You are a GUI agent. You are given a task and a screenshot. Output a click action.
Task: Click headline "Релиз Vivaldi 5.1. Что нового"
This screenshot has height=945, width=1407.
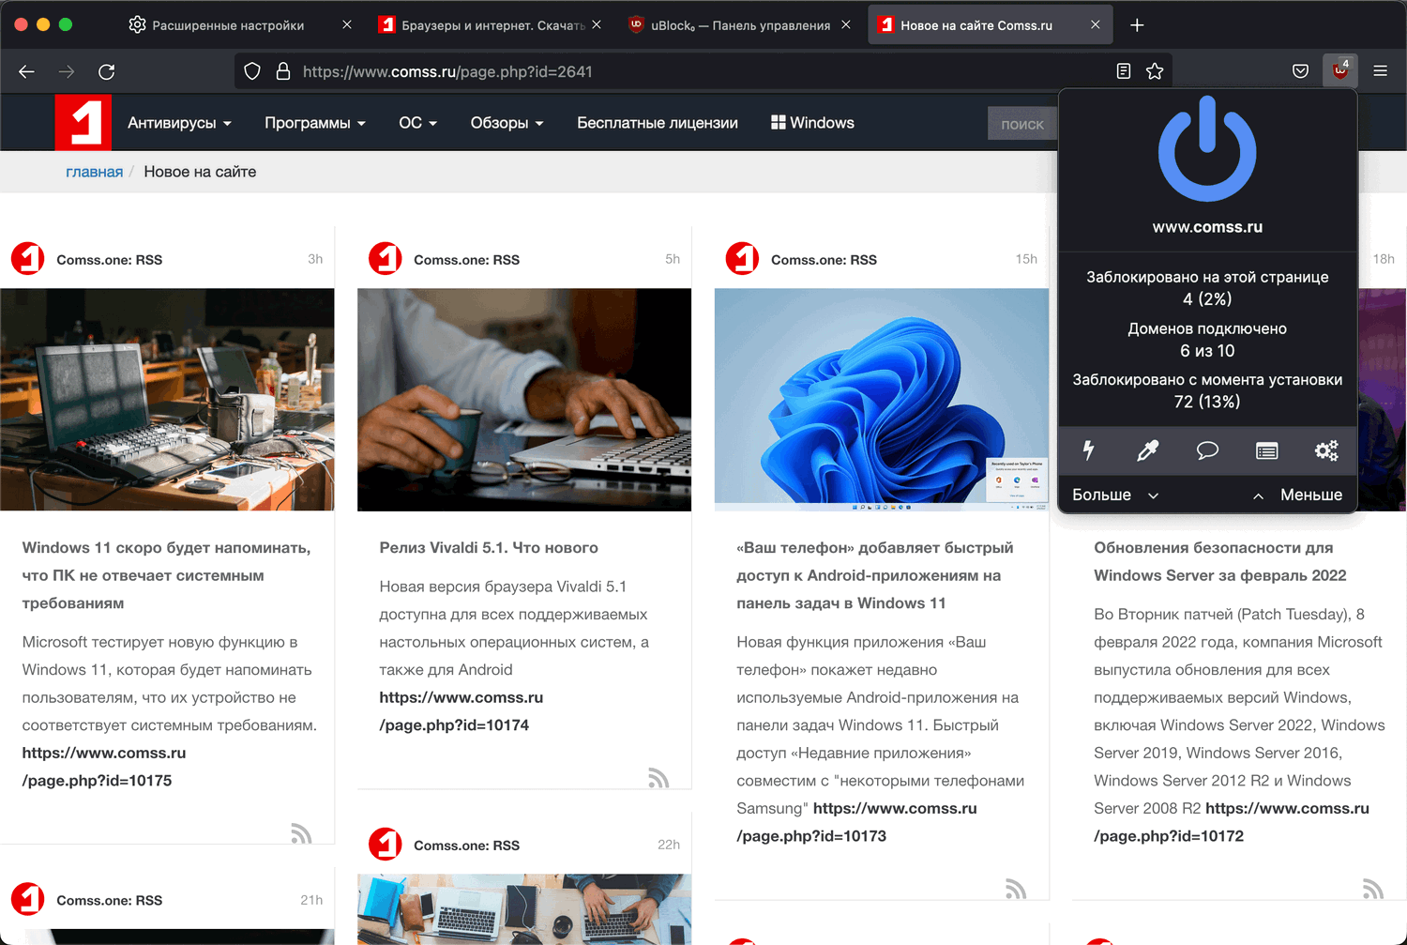click(489, 547)
